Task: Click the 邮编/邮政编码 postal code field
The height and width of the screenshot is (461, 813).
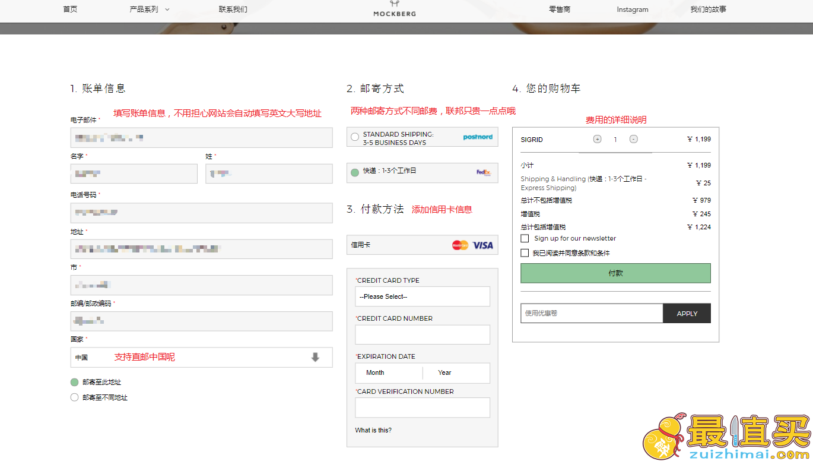Action: (201, 321)
